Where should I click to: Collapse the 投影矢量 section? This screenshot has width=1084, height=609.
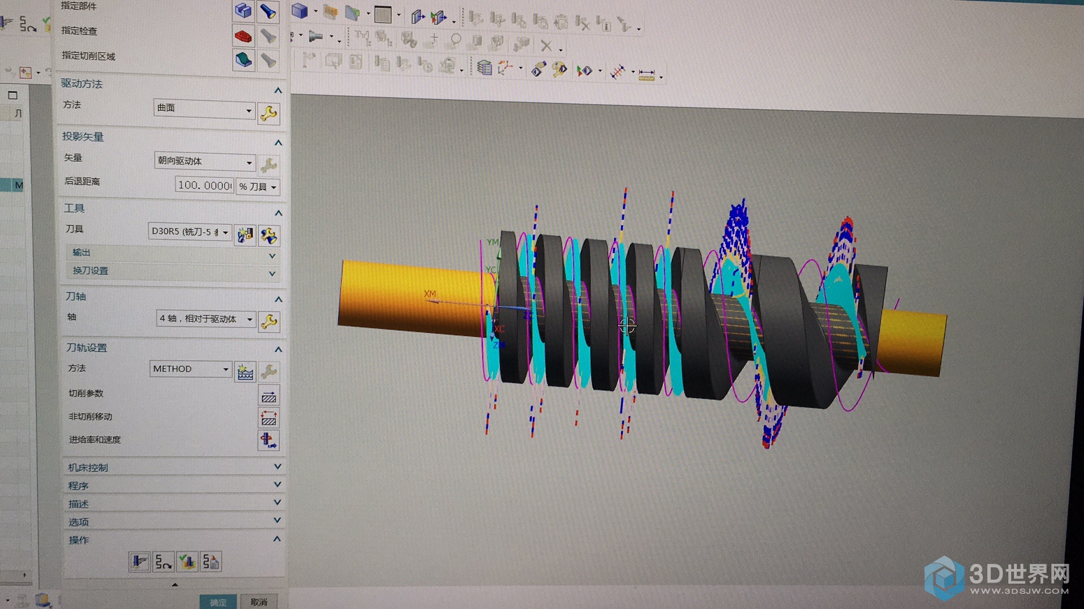pos(278,142)
